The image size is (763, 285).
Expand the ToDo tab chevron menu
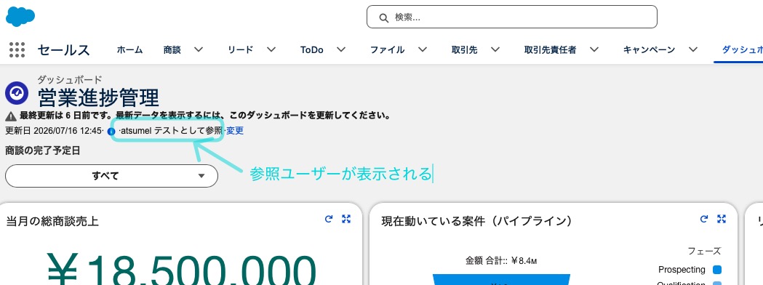[x=341, y=49]
